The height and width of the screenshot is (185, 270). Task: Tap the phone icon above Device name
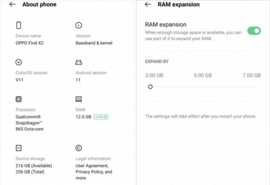pos(18,25)
